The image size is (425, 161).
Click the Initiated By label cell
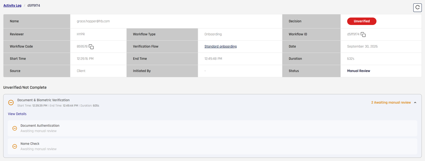pos(162,71)
